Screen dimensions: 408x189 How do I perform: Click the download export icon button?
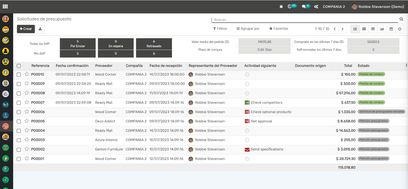coord(40,29)
